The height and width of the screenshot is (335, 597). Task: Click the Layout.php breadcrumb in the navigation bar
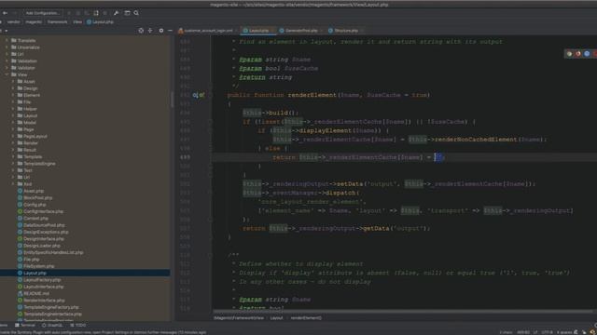[100, 22]
